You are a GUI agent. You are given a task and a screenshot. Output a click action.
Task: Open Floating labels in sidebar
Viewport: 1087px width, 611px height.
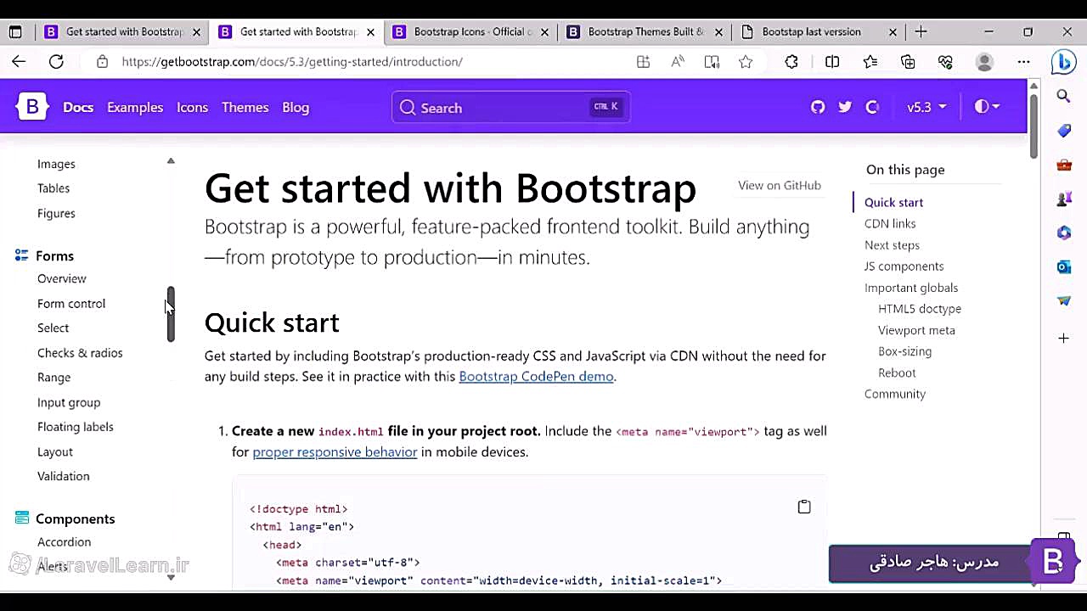click(x=76, y=427)
